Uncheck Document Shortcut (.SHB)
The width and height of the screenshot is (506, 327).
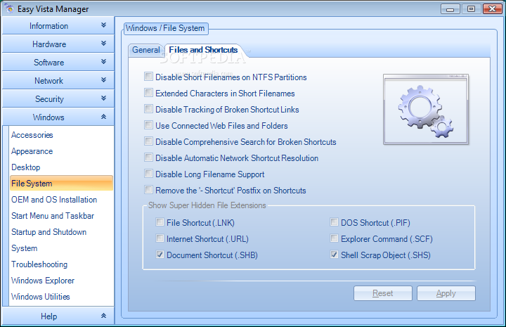coord(160,255)
